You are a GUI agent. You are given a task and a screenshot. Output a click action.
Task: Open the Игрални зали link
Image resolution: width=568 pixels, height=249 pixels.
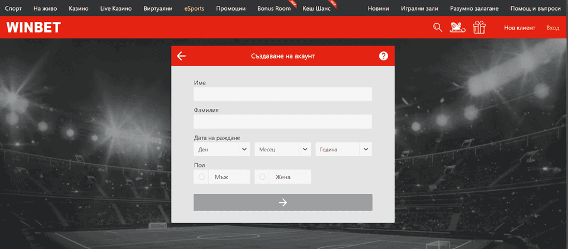coord(419,8)
